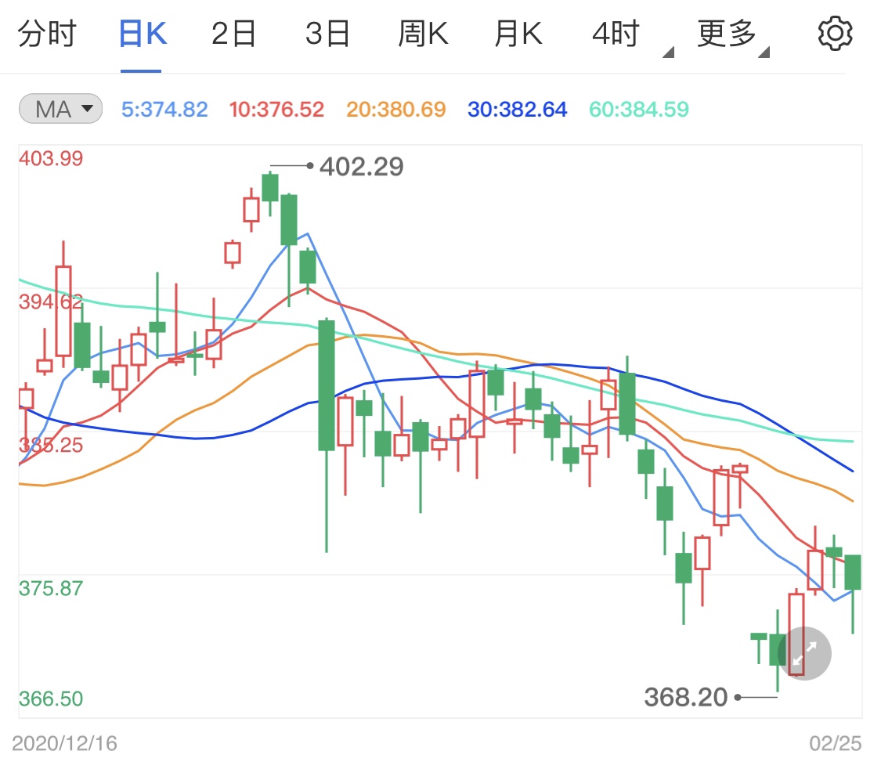
Task: Open the MA indicator dropdown
Action: click(59, 109)
